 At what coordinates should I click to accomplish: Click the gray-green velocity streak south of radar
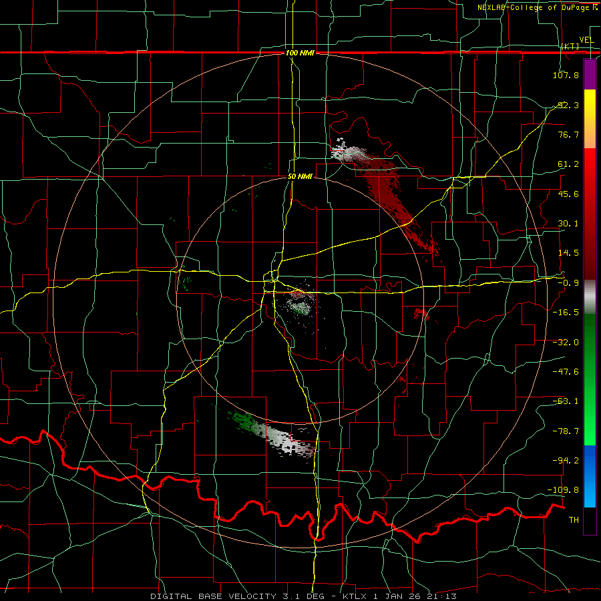click(x=274, y=435)
